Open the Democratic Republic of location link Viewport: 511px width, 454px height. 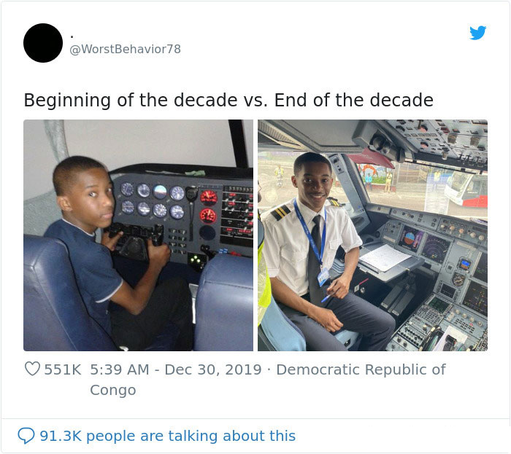[361, 369]
